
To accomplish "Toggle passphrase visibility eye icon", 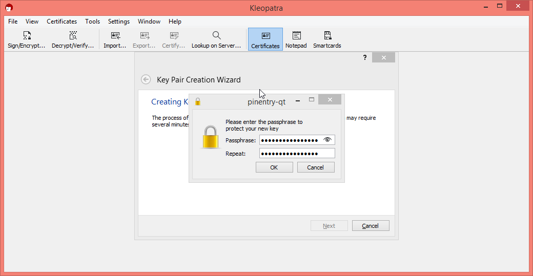I will [x=328, y=140].
